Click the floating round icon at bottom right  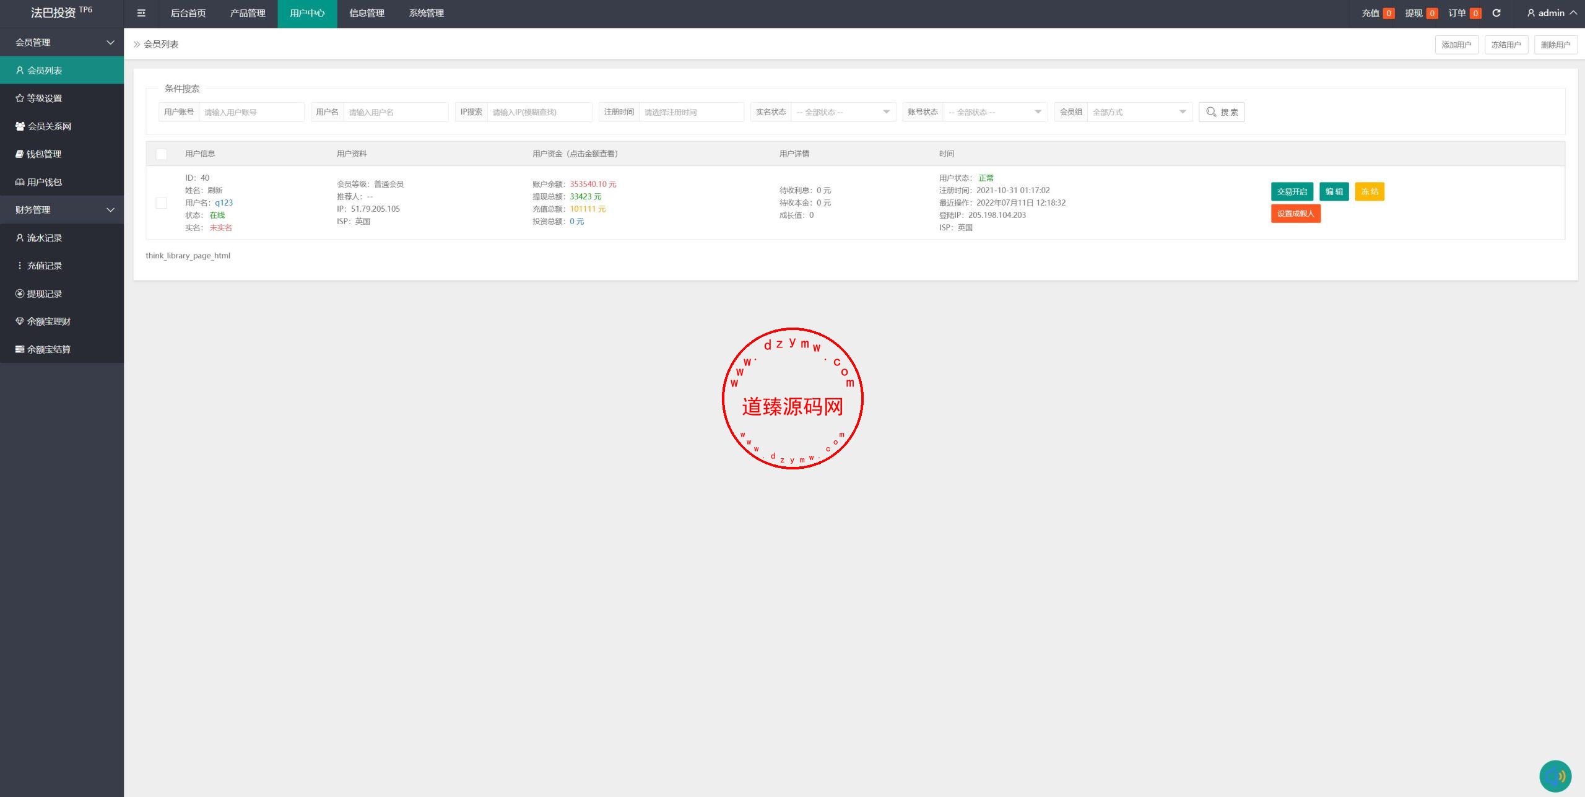tap(1555, 776)
